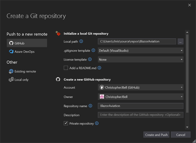Screen dimensions: 196x143
Task: Click the info icon next to Local path
Action: (x=81, y=41)
